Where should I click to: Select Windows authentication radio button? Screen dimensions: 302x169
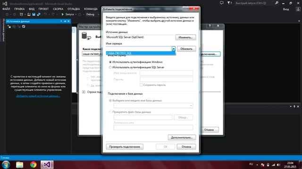(x=110, y=62)
